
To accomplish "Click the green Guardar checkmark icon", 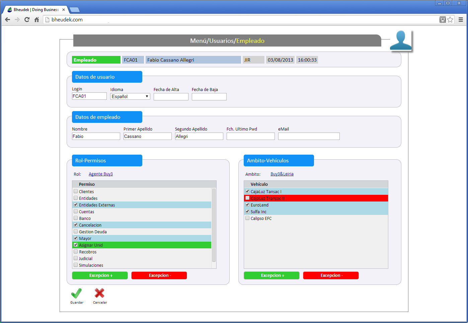I will [x=76, y=294].
